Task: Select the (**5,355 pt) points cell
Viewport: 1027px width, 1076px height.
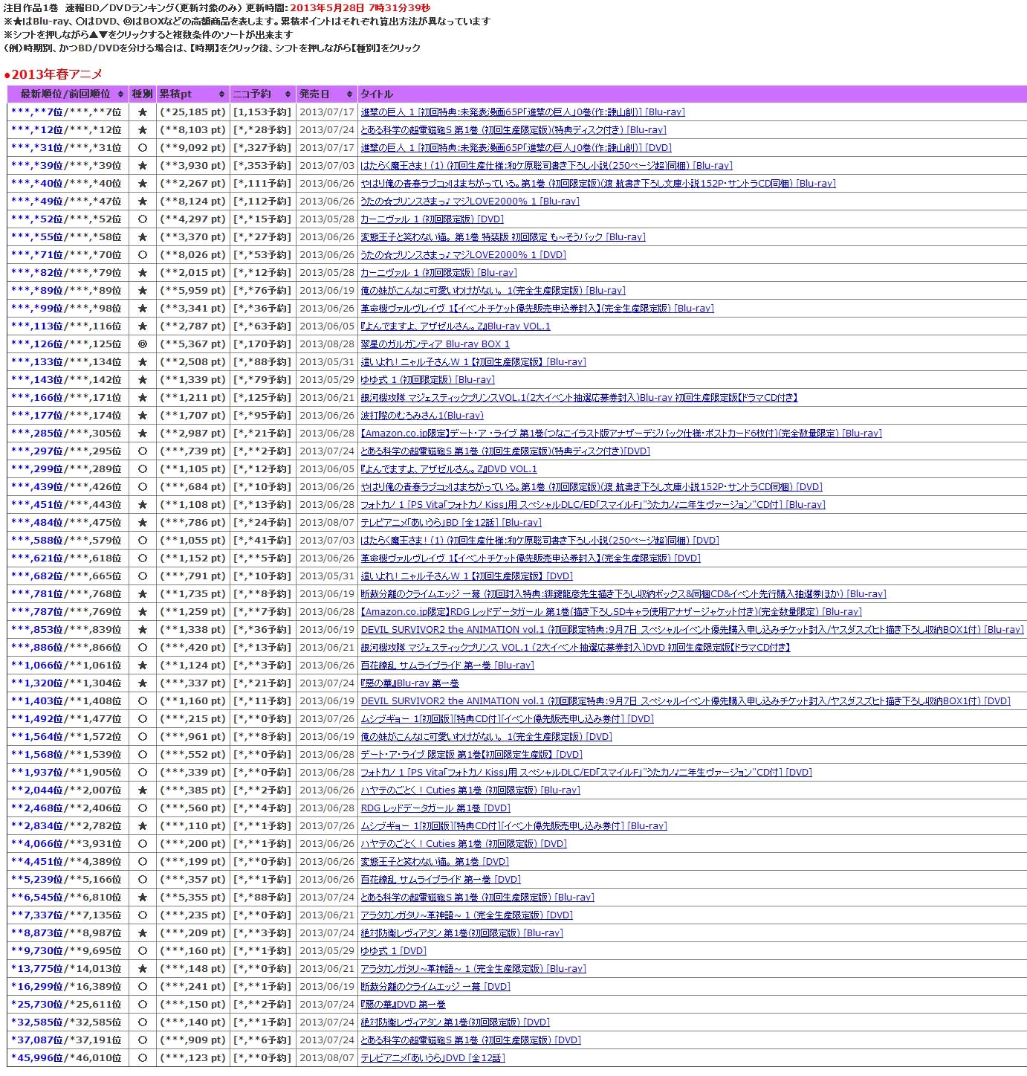Action: coord(192,898)
